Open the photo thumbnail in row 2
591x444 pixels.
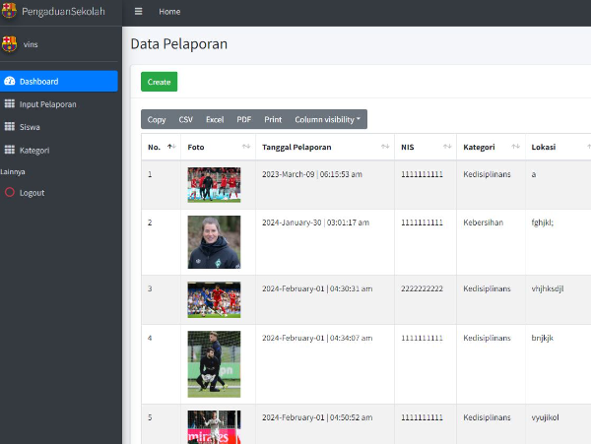pos(214,242)
